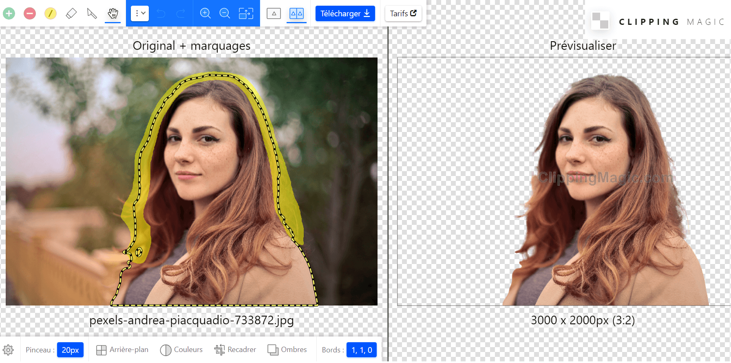Switch to single pane view

pos(274,13)
